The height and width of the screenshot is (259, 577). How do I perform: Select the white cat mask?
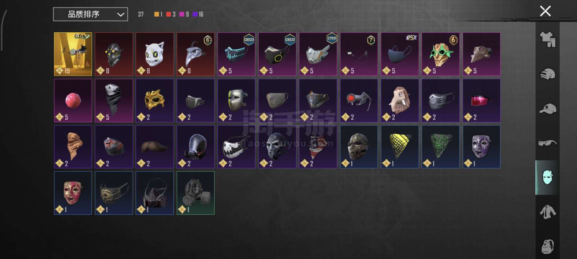pyautogui.click(x=155, y=54)
